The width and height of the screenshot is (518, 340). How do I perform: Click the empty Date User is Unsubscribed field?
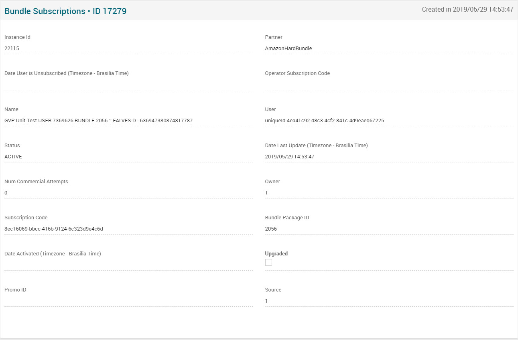128,84
